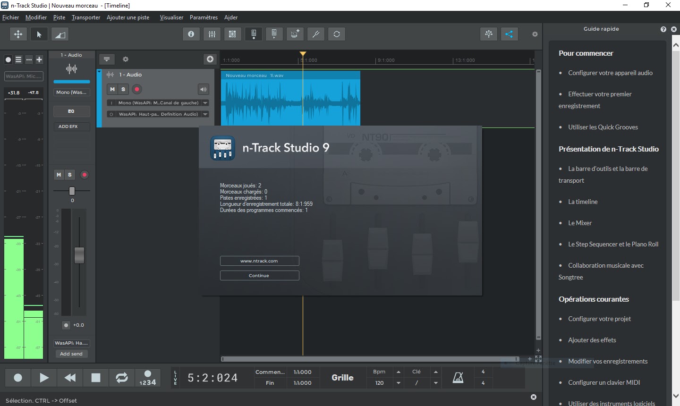
Task: Open the tuner fork tool
Action: pyautogui.click(x=316, y=34)
